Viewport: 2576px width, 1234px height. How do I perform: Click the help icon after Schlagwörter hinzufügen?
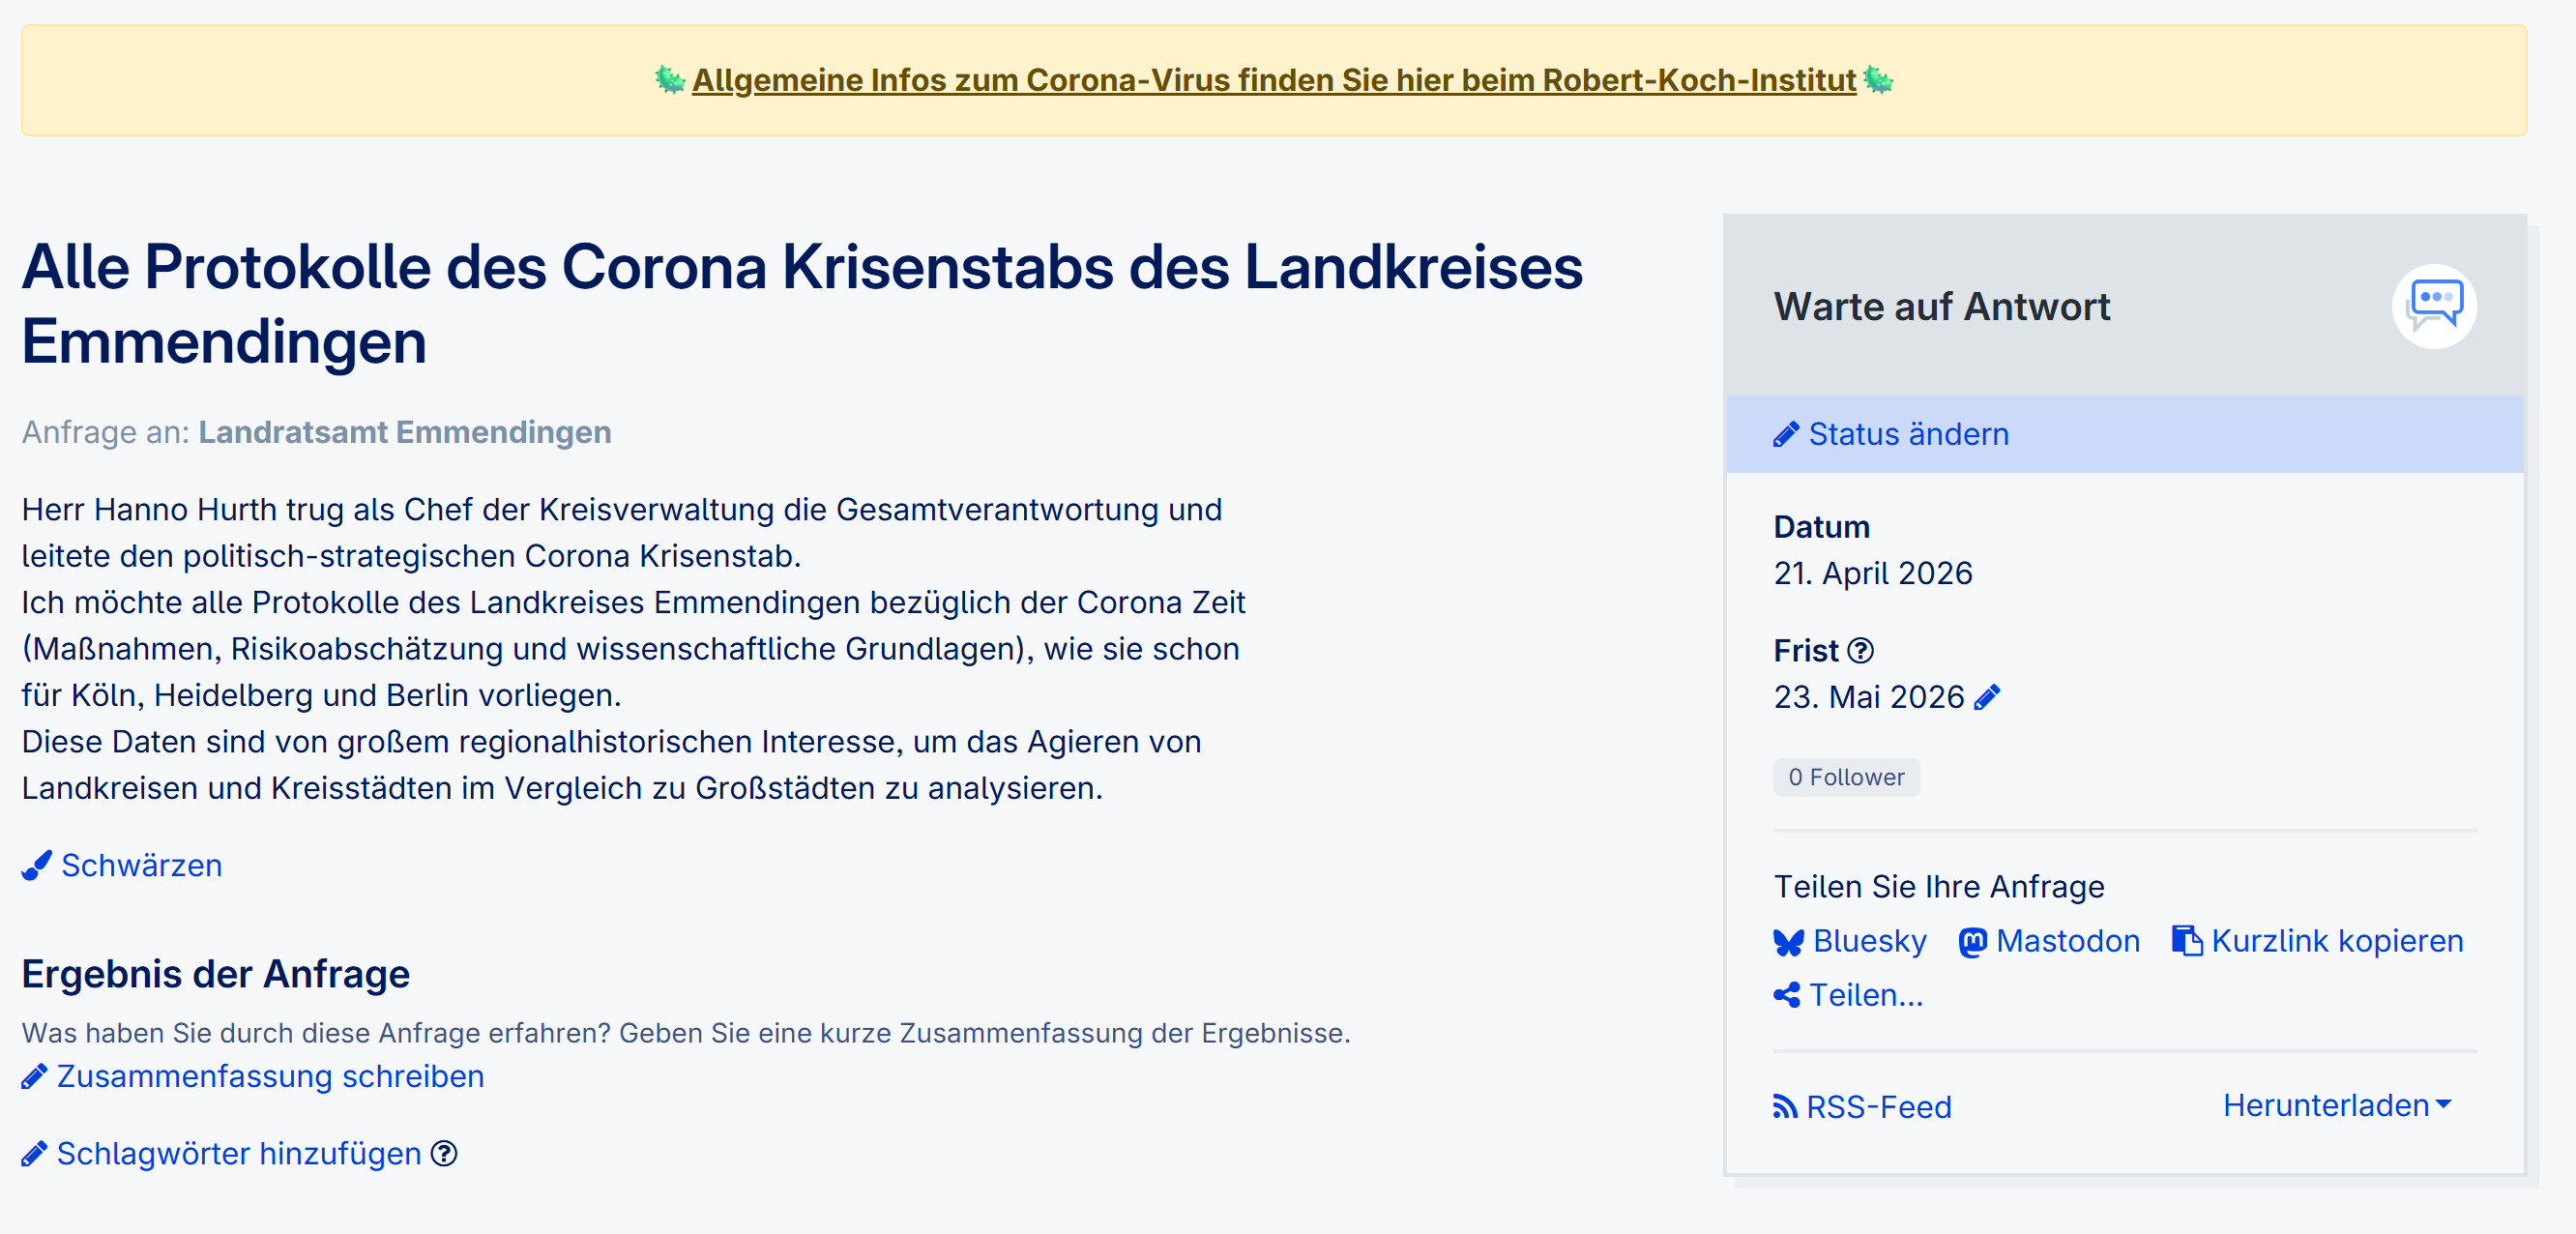[x=444, y=1154]
